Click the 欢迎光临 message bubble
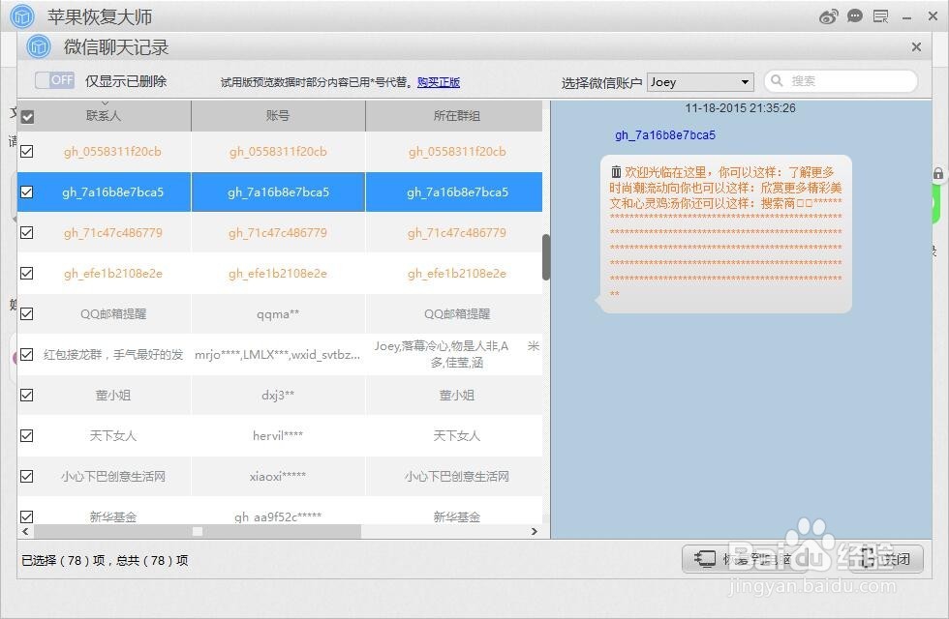This screenshot has height=619, width=949. 724,234
